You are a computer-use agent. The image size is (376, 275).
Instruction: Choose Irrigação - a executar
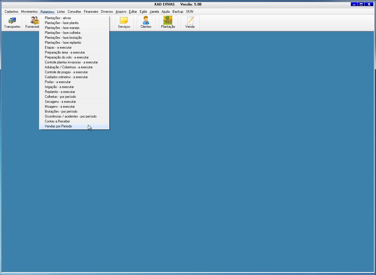(x=74, y=87)
